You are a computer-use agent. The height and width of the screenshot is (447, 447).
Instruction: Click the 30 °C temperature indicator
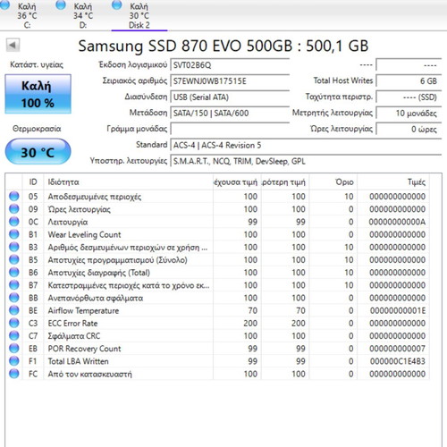click(38, 151)
